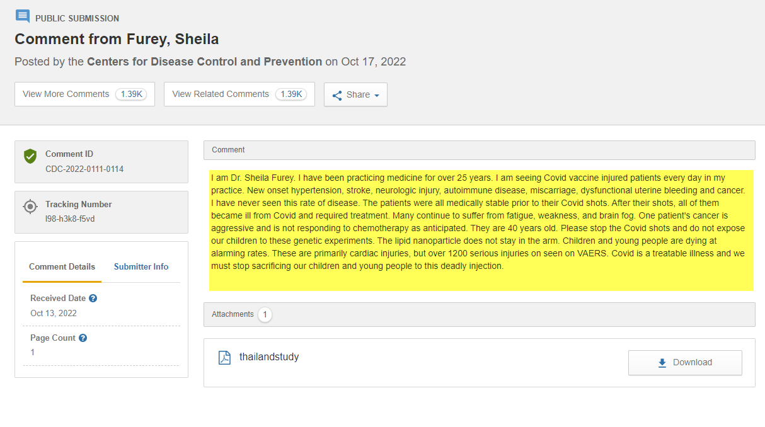Download the thailandstudy attachment
Screen dimensions: 765x427
685,363
